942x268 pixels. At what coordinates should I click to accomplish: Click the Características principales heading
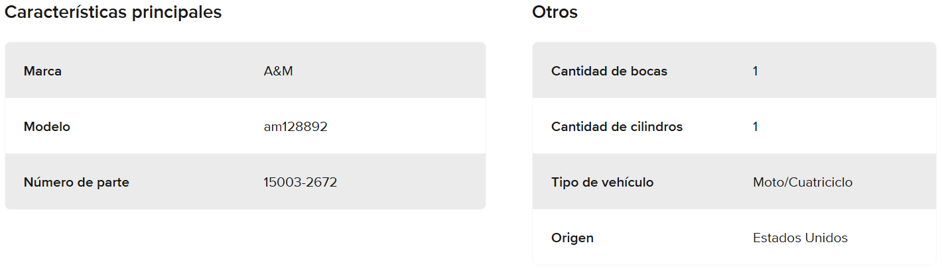point(113,13)
